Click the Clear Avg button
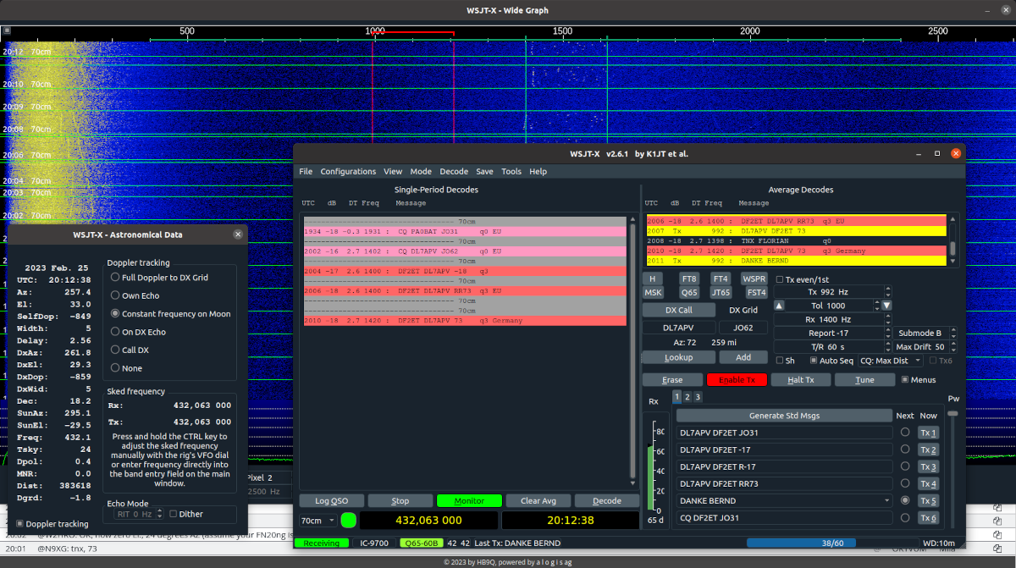Image resolution: width=1016 pixels, height=568 pixels. pyautogui.click(x=538, y=501)
